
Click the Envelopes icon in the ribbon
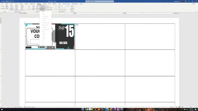(x=3, y=7)
